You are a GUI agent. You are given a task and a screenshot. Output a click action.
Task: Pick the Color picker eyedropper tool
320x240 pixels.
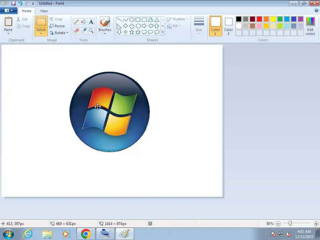point(84,30)
